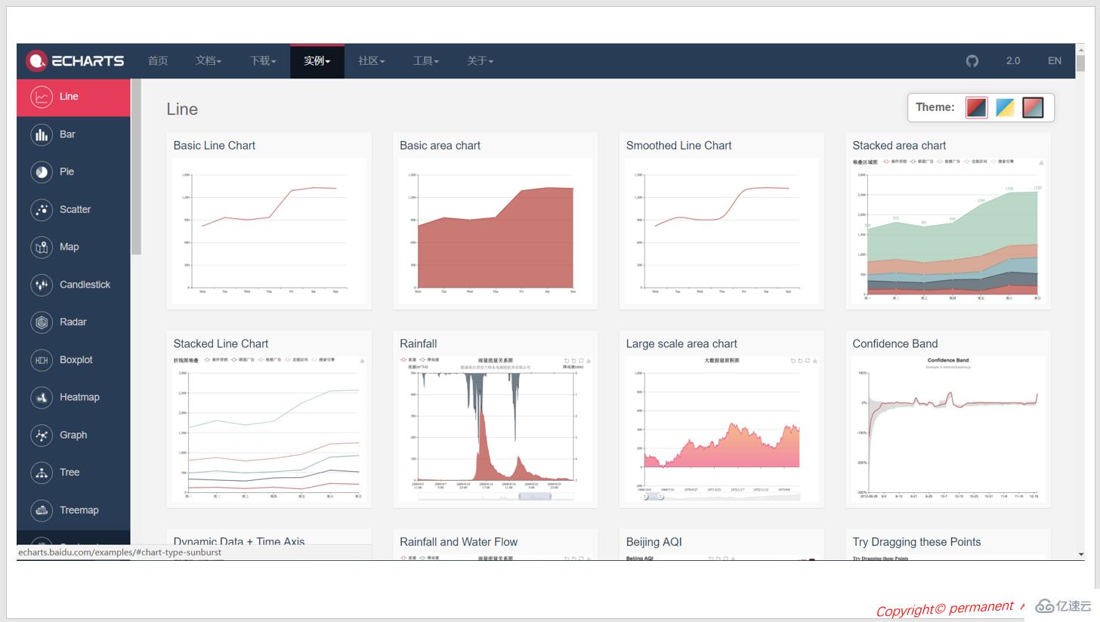Click the page scrollbar down arrow
This screenshot has height=622, width=1100.
[1081, 554]
